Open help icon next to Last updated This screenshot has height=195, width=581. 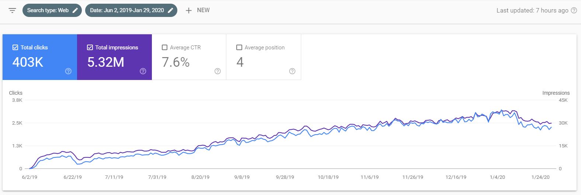(x=574, y=11)
